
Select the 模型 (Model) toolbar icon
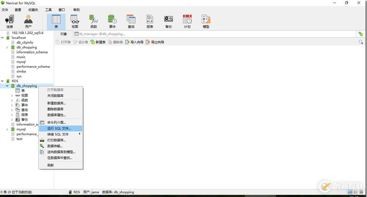coord(206,21)
